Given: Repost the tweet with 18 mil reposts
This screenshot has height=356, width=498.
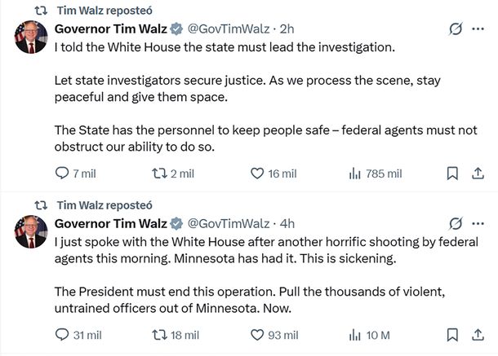Looking at the screenshot, I should pyautogui.click(x=160, y=335).
